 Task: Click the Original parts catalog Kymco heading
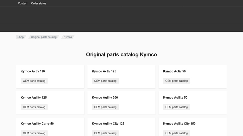(121, 55)
